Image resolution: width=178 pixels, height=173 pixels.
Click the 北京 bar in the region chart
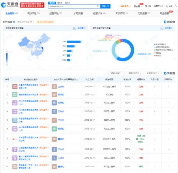coord(74,42)
